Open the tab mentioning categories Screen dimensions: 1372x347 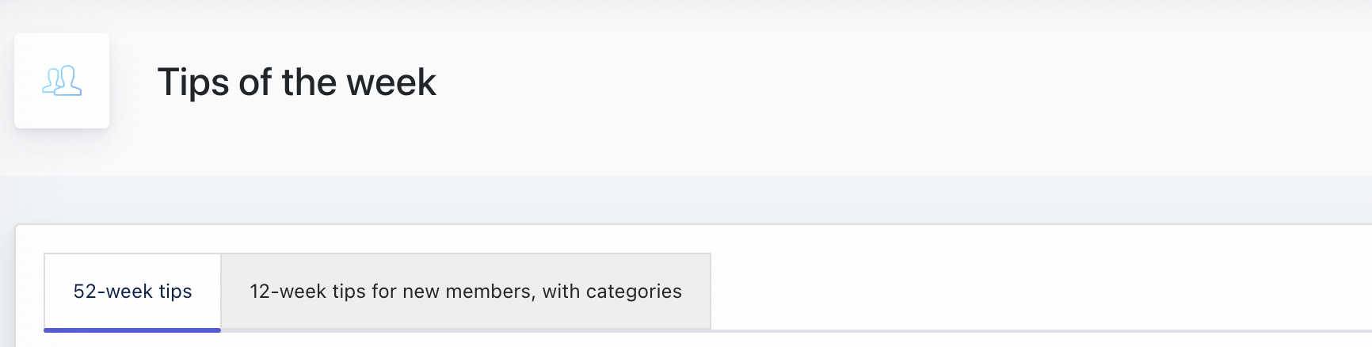tap(466, 292)
